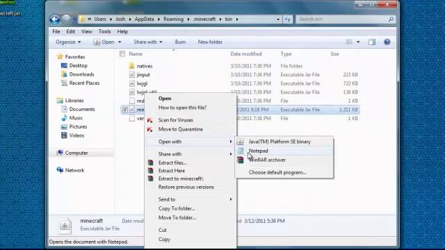The image size is (445, 250).
Task: Navigate to AppData in breadcrumb
Action: [x=144, y=19]
